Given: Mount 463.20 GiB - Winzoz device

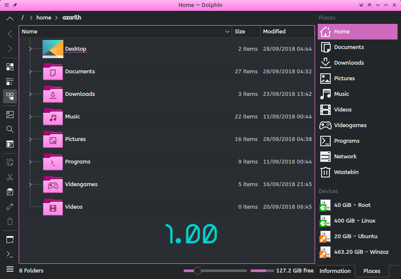Looking at the screenshot, I should point(358,252).
